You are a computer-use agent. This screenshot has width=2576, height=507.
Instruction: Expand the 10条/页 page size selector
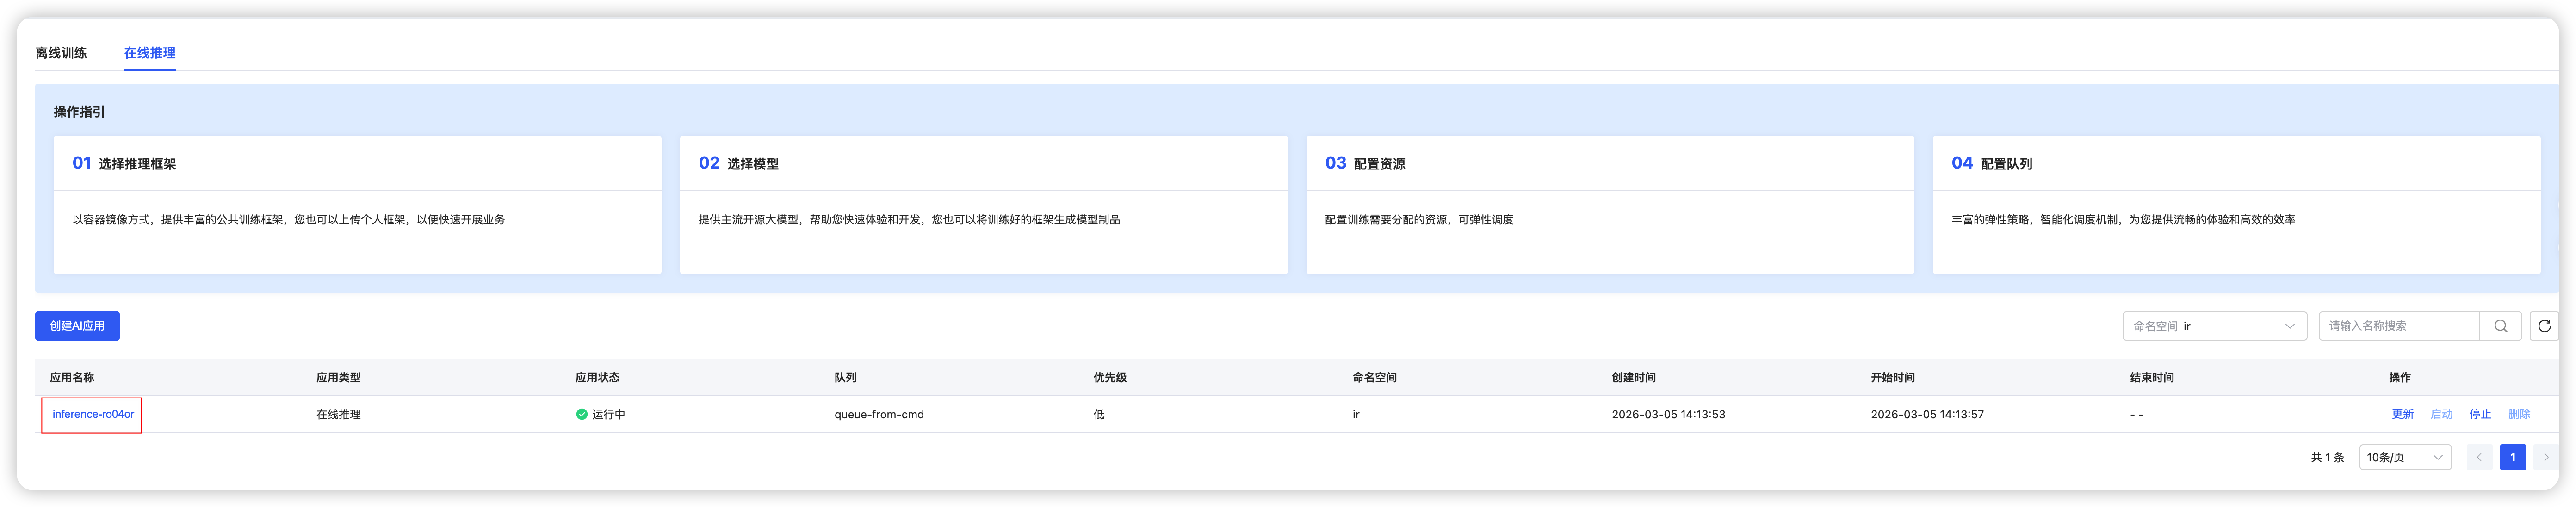coord(2404,457)
